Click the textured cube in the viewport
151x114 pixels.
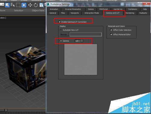tap(25, 68)
